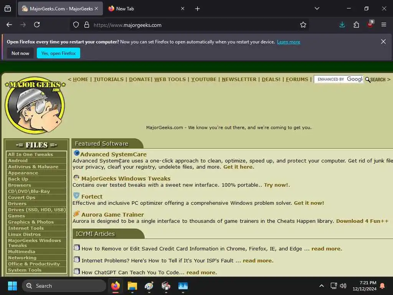The width and height of the screenshot is (393, 295).
Task: Open the Back Up category
Action: pos(18,179)
